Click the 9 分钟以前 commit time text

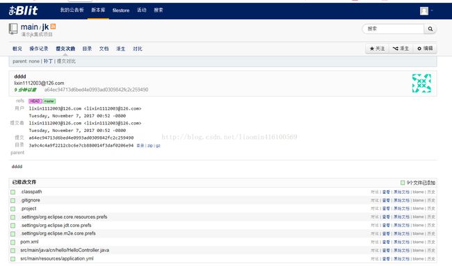[x=25, y=90]
